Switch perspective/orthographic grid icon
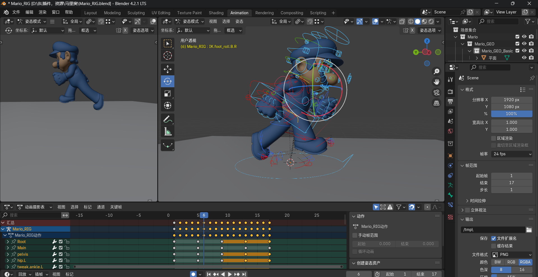Viewport: 538px width, 277px height. point(437,103)
